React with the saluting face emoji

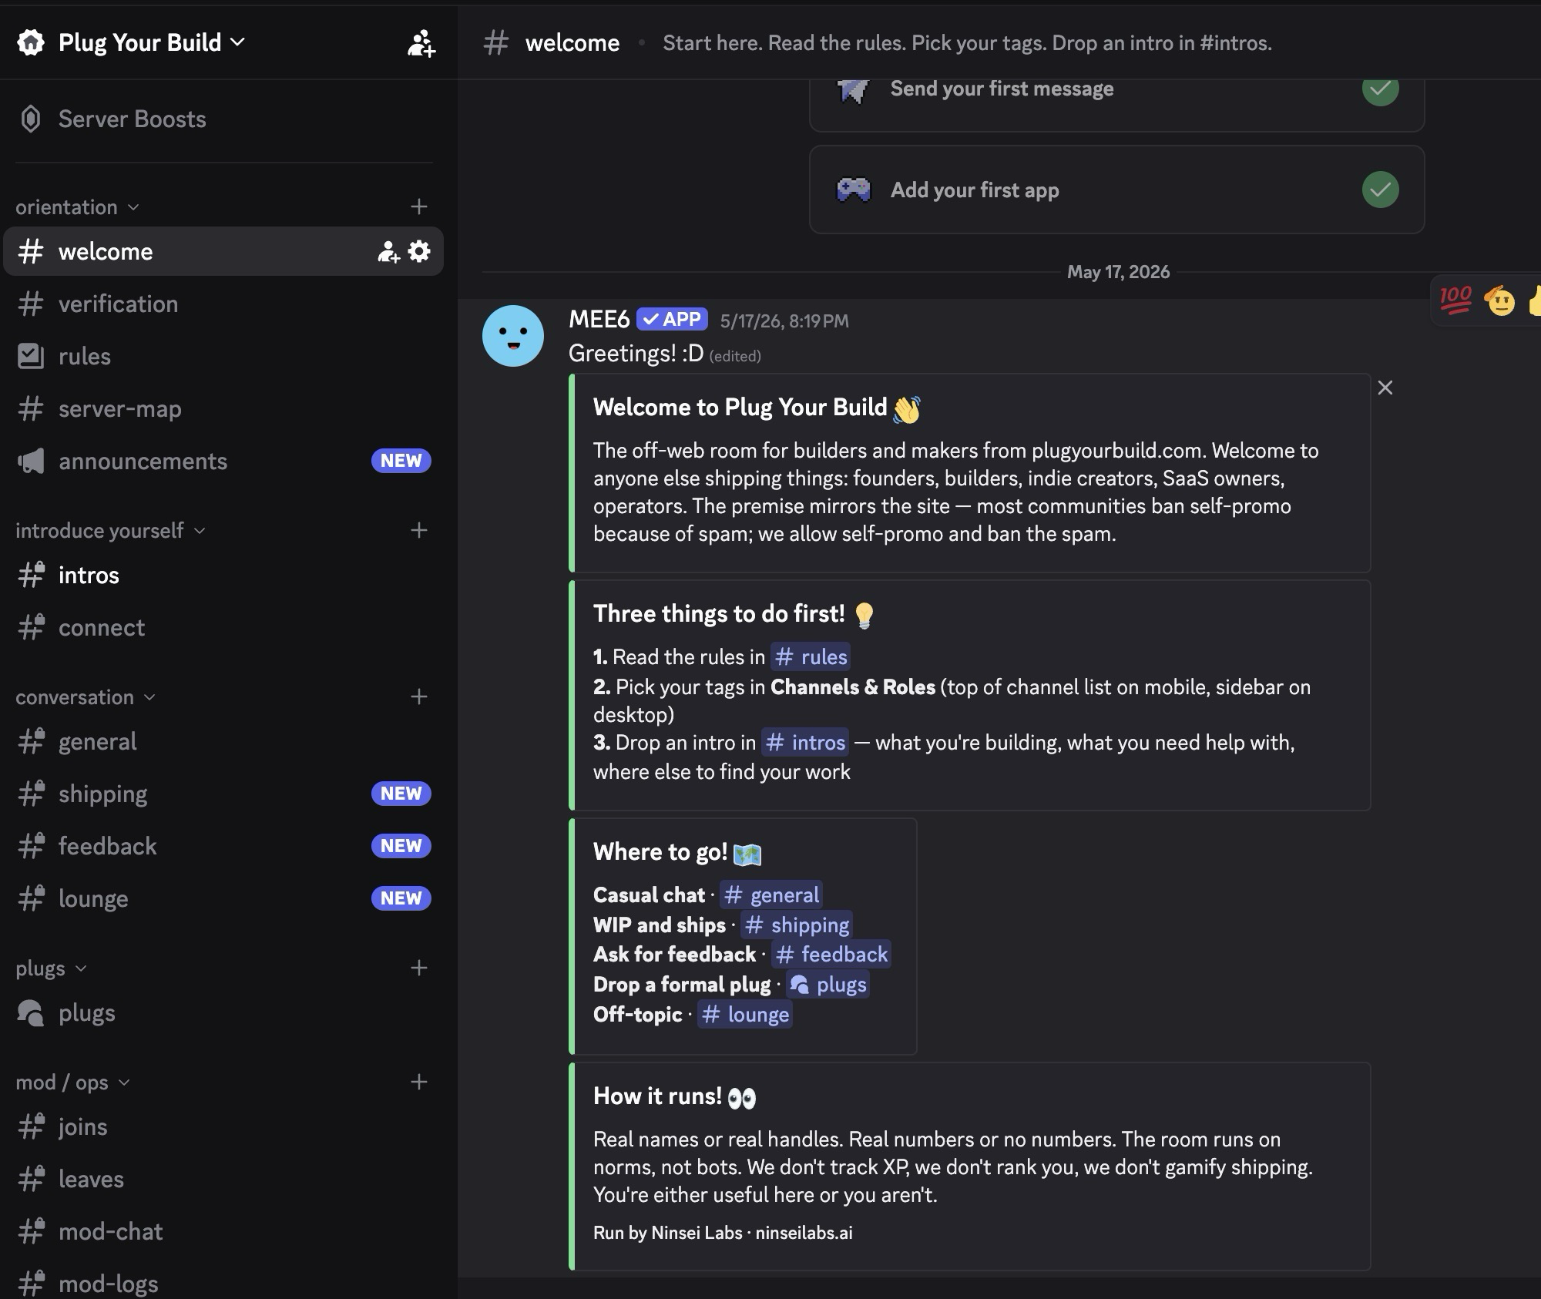(x=1499, y=300)
